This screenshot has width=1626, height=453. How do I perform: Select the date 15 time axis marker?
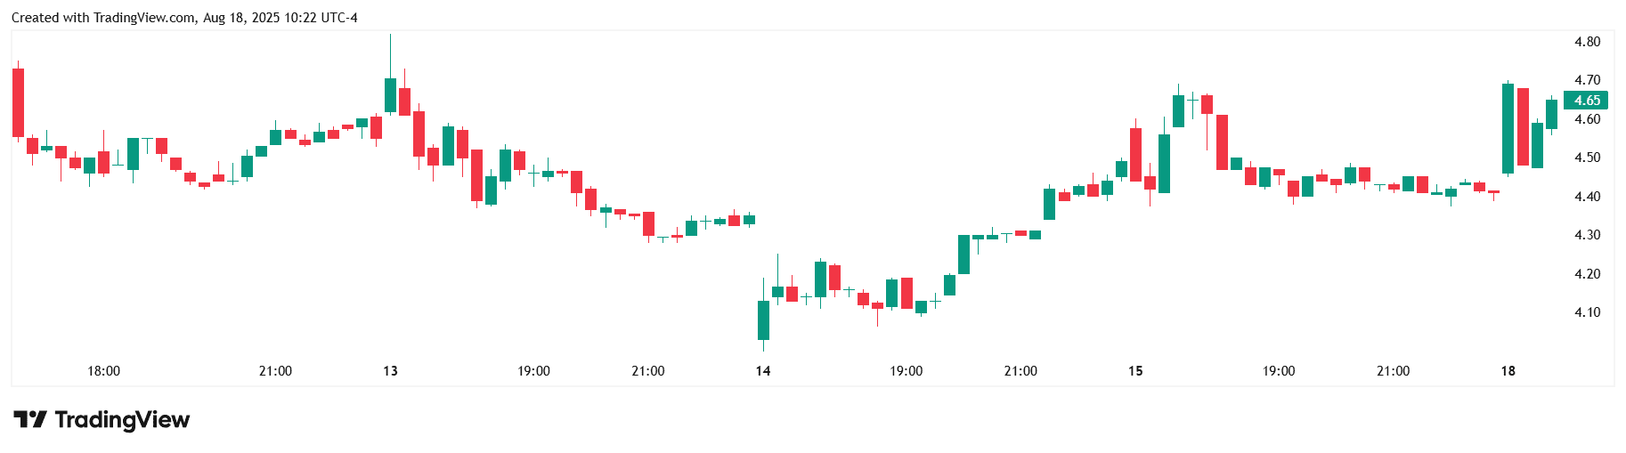pos(1135,371)
